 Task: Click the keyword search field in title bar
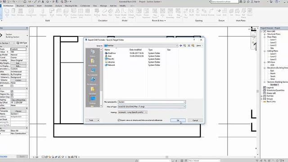coord(225,2)
